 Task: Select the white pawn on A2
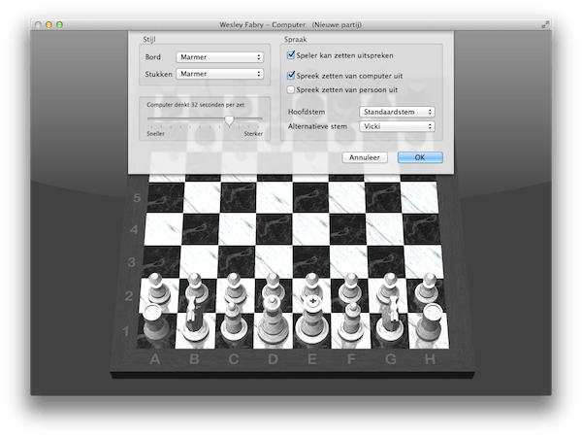(x=158, y=289)
